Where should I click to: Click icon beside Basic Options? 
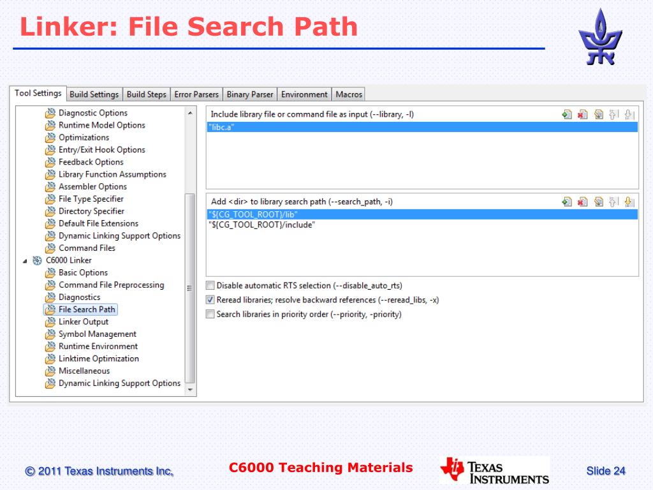50,272
